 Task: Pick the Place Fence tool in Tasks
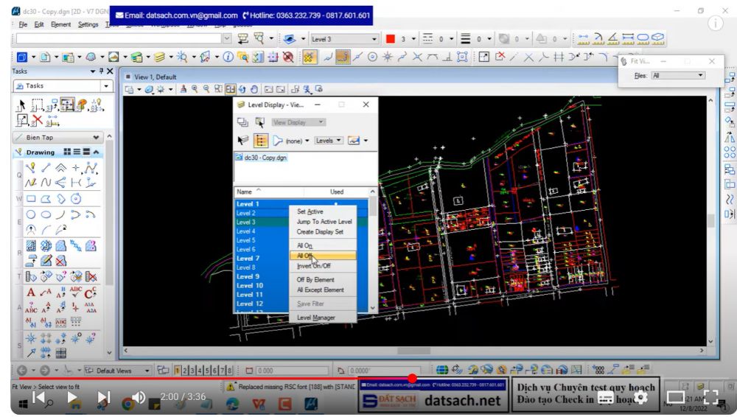click(37, 105)
